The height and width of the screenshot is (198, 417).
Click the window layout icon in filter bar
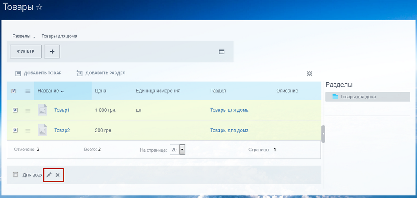[222, 52]
